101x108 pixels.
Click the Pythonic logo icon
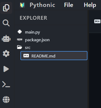point(22,5)
